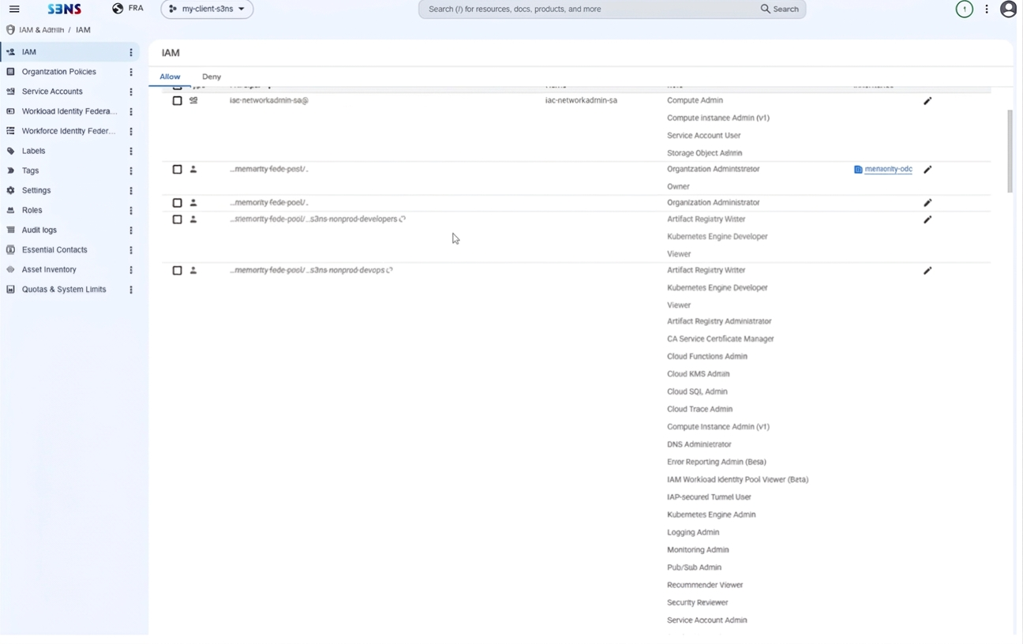Open Tags kebab menu
This screenshot has height=644, width=1023.
click(x=131, y=170)
